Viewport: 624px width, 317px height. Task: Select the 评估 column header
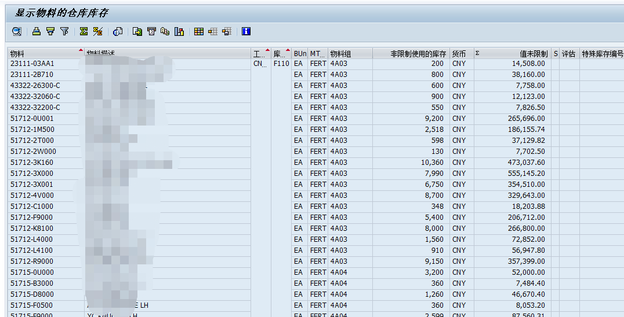click(569, 54)
